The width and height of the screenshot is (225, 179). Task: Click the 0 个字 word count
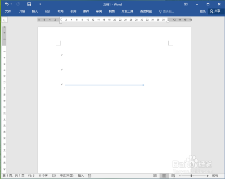[x=43, y=175]
